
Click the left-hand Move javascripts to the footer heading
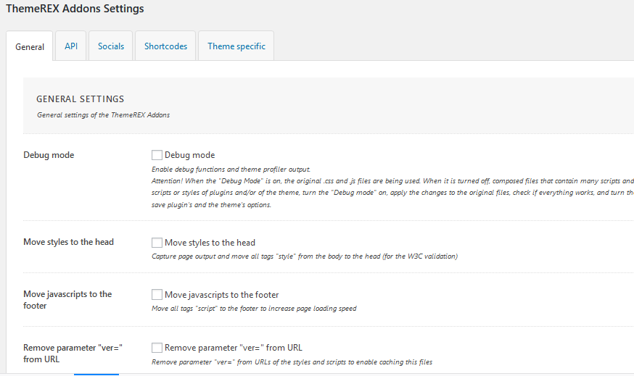tap(67, 300)
